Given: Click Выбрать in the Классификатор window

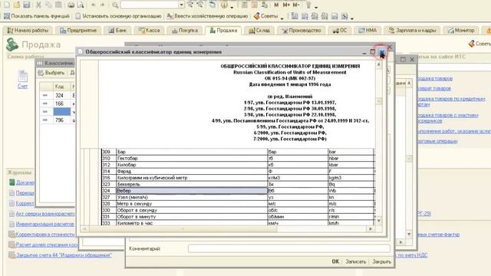Looking at the screenshot, I should [x=51, y=73].
